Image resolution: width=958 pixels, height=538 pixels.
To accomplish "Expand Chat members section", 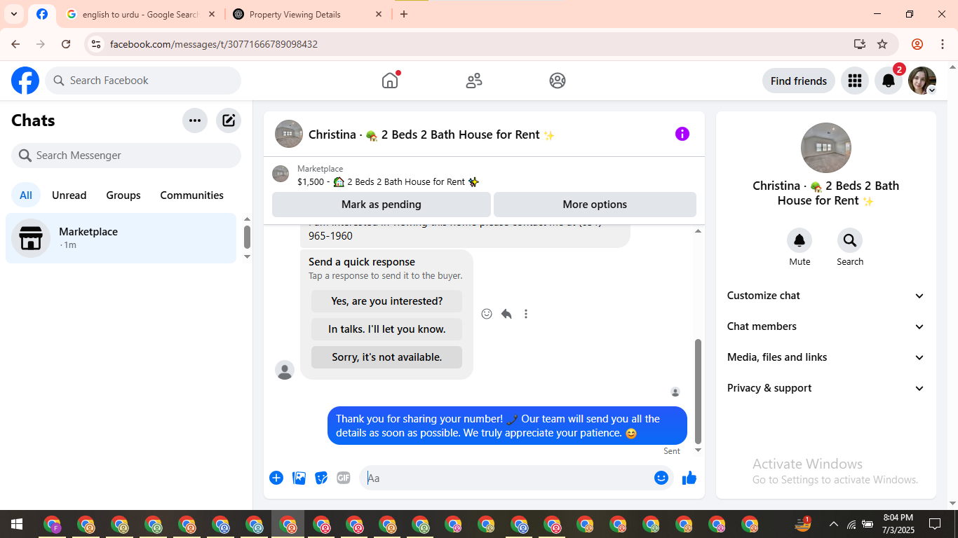I will (826, 326).
